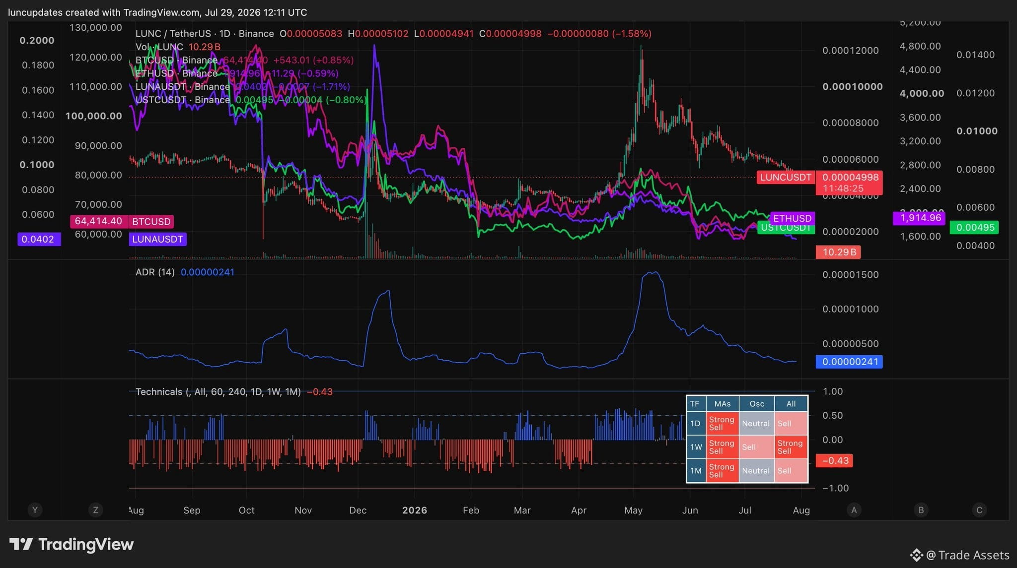
Task: Click the 10.29 B volume tag
Action: coord(839,252)
